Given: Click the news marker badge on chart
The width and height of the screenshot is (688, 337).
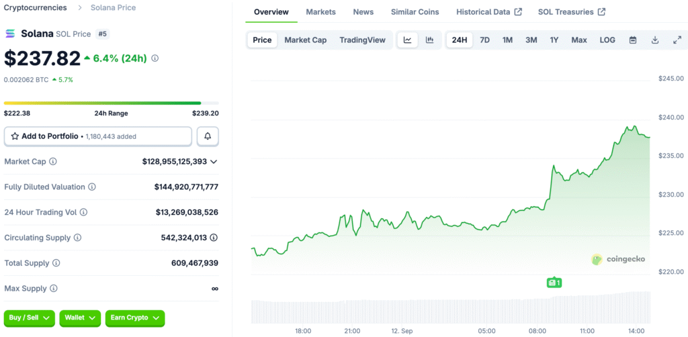Looking at the screenshot, I should [x=554, y=283].
